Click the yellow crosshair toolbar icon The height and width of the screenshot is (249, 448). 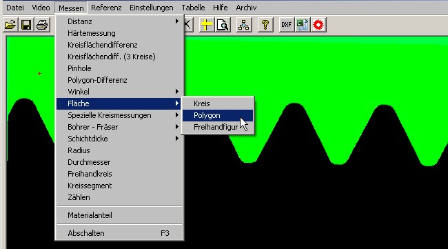pos(206,25)
